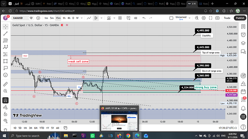Toggle lock all drawings
The height and width of the screenshot is (139, 248).
(x=5, y=114)
